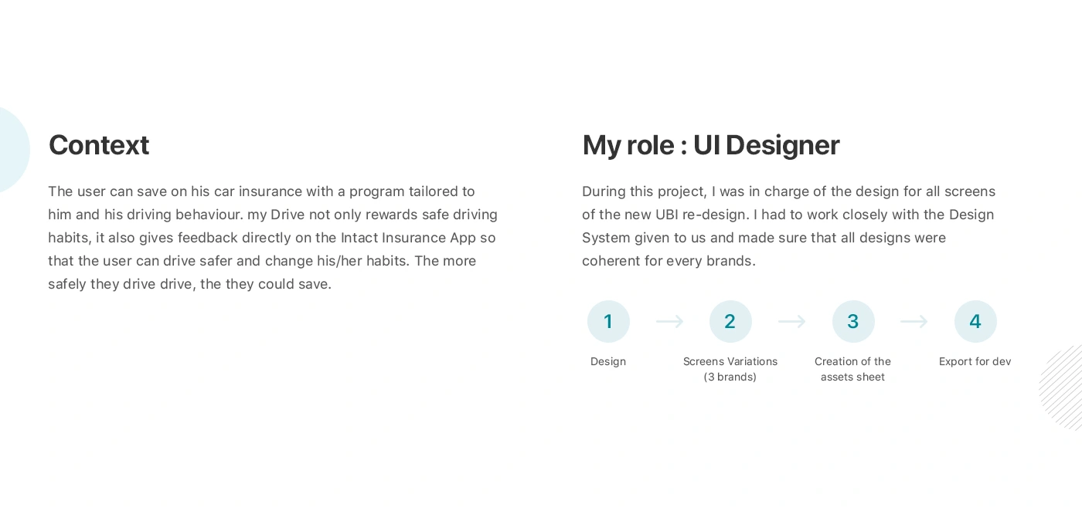This screenshot has width=1082, height=511.
Task: Click the arrow between steps 3 and 4
Action: pos(914,322)
